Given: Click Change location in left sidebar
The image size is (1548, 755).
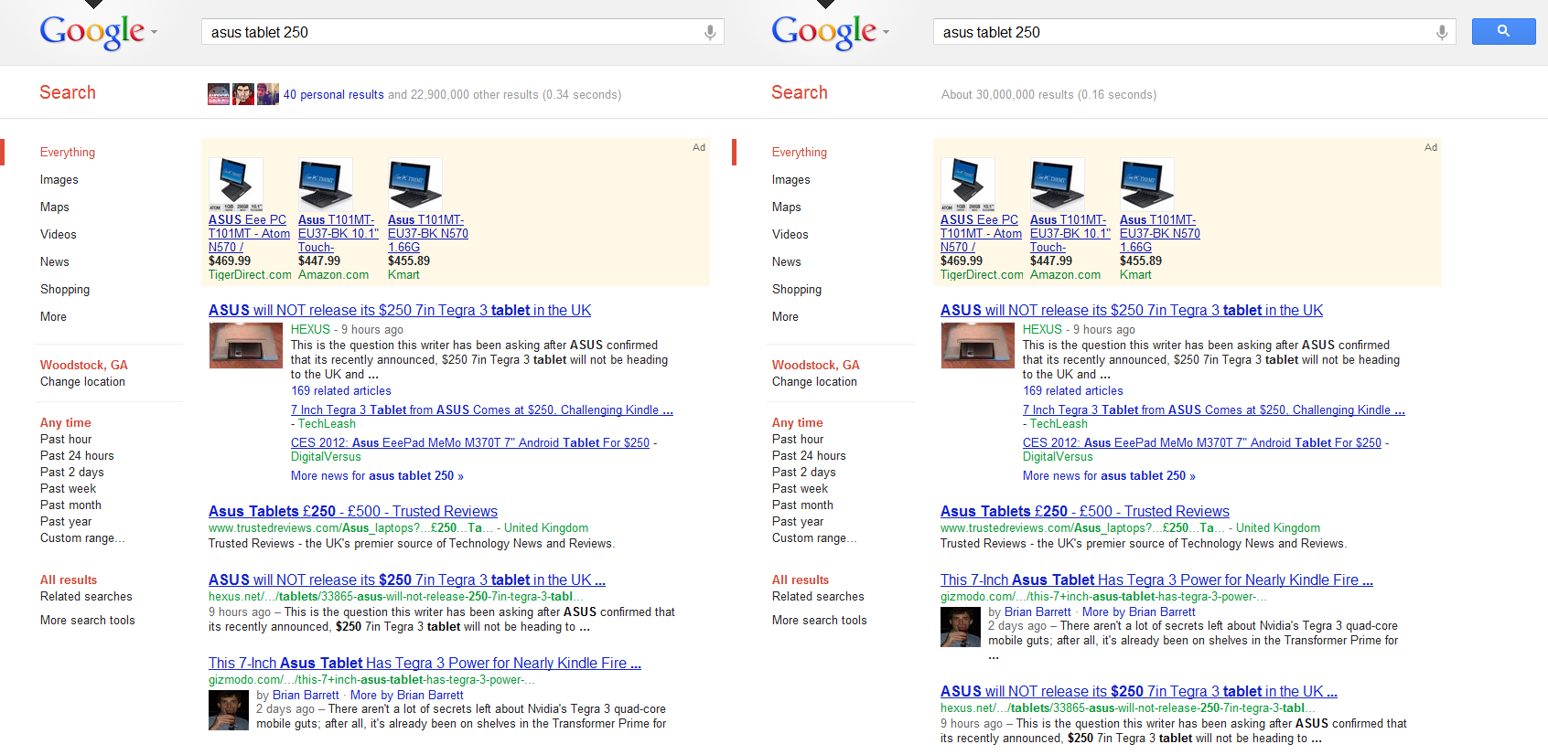Looking at the screenshot, I should [x=82, y=382].
